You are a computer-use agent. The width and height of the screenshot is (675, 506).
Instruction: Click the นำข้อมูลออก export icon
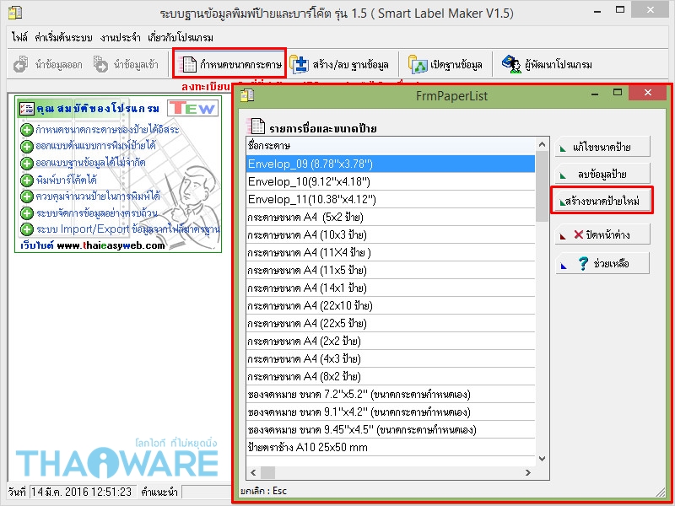click(x=20, y=64)
